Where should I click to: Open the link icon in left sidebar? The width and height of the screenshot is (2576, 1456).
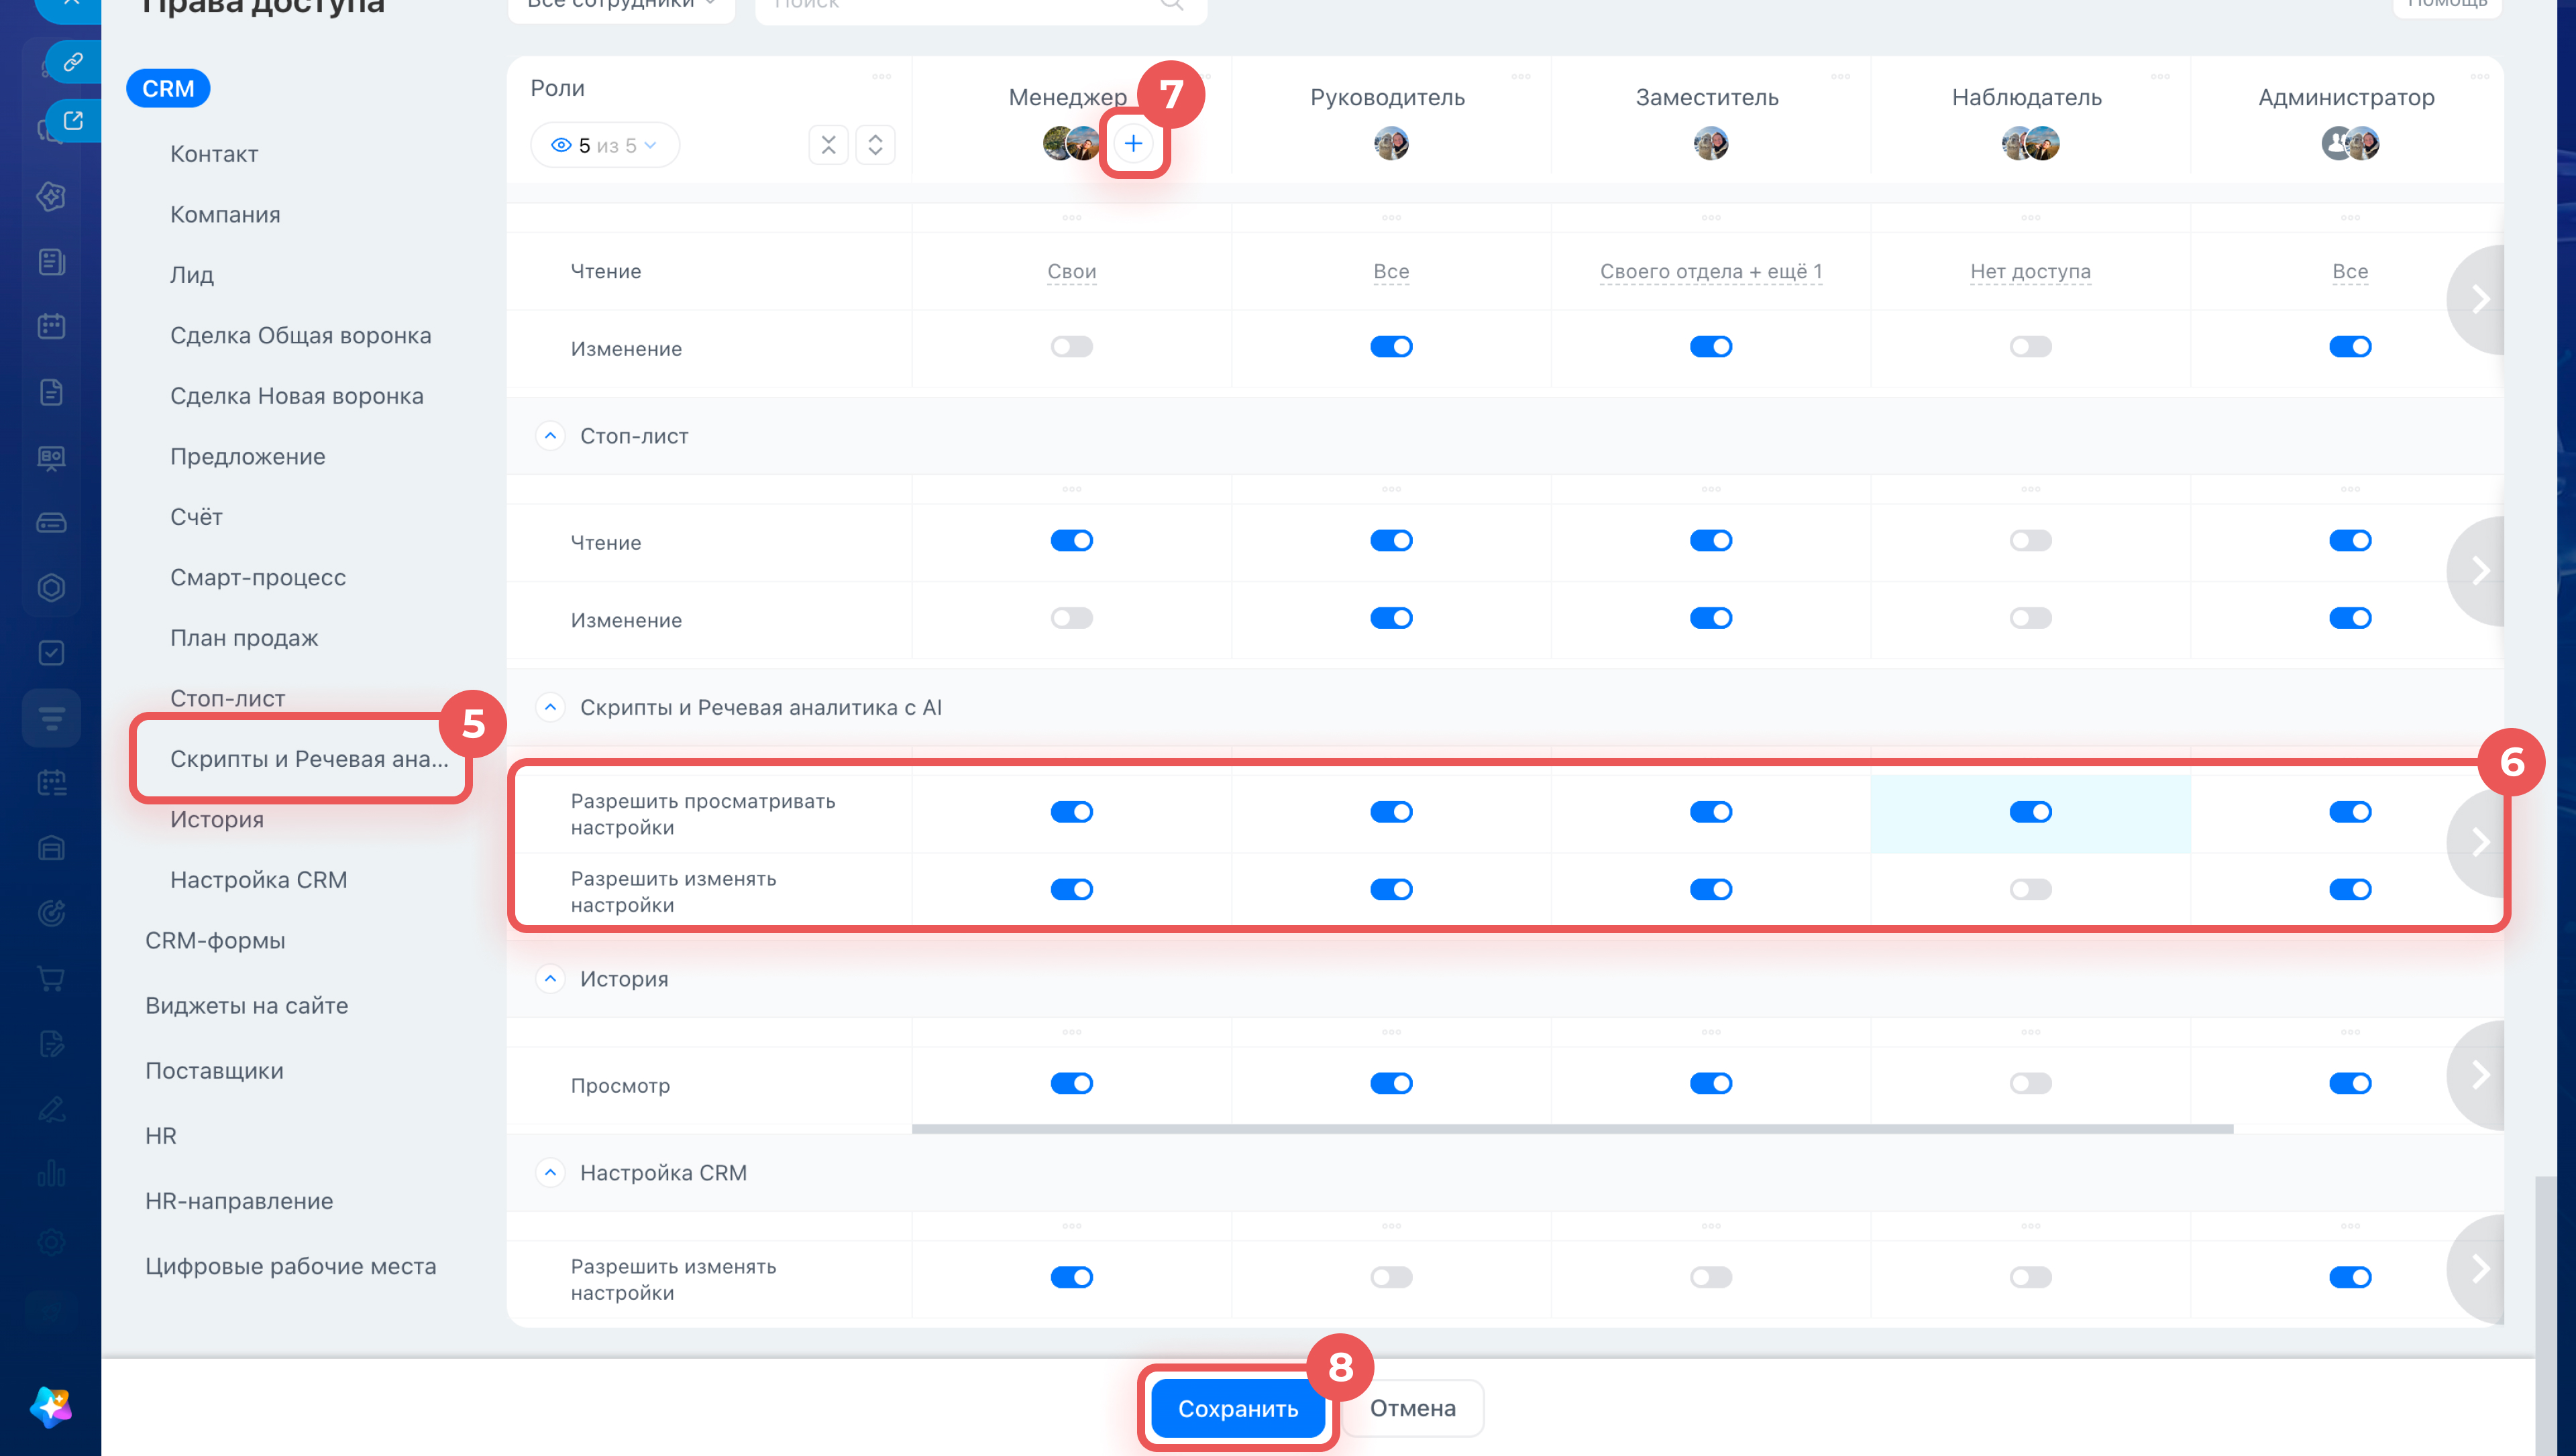click(73, 62)
